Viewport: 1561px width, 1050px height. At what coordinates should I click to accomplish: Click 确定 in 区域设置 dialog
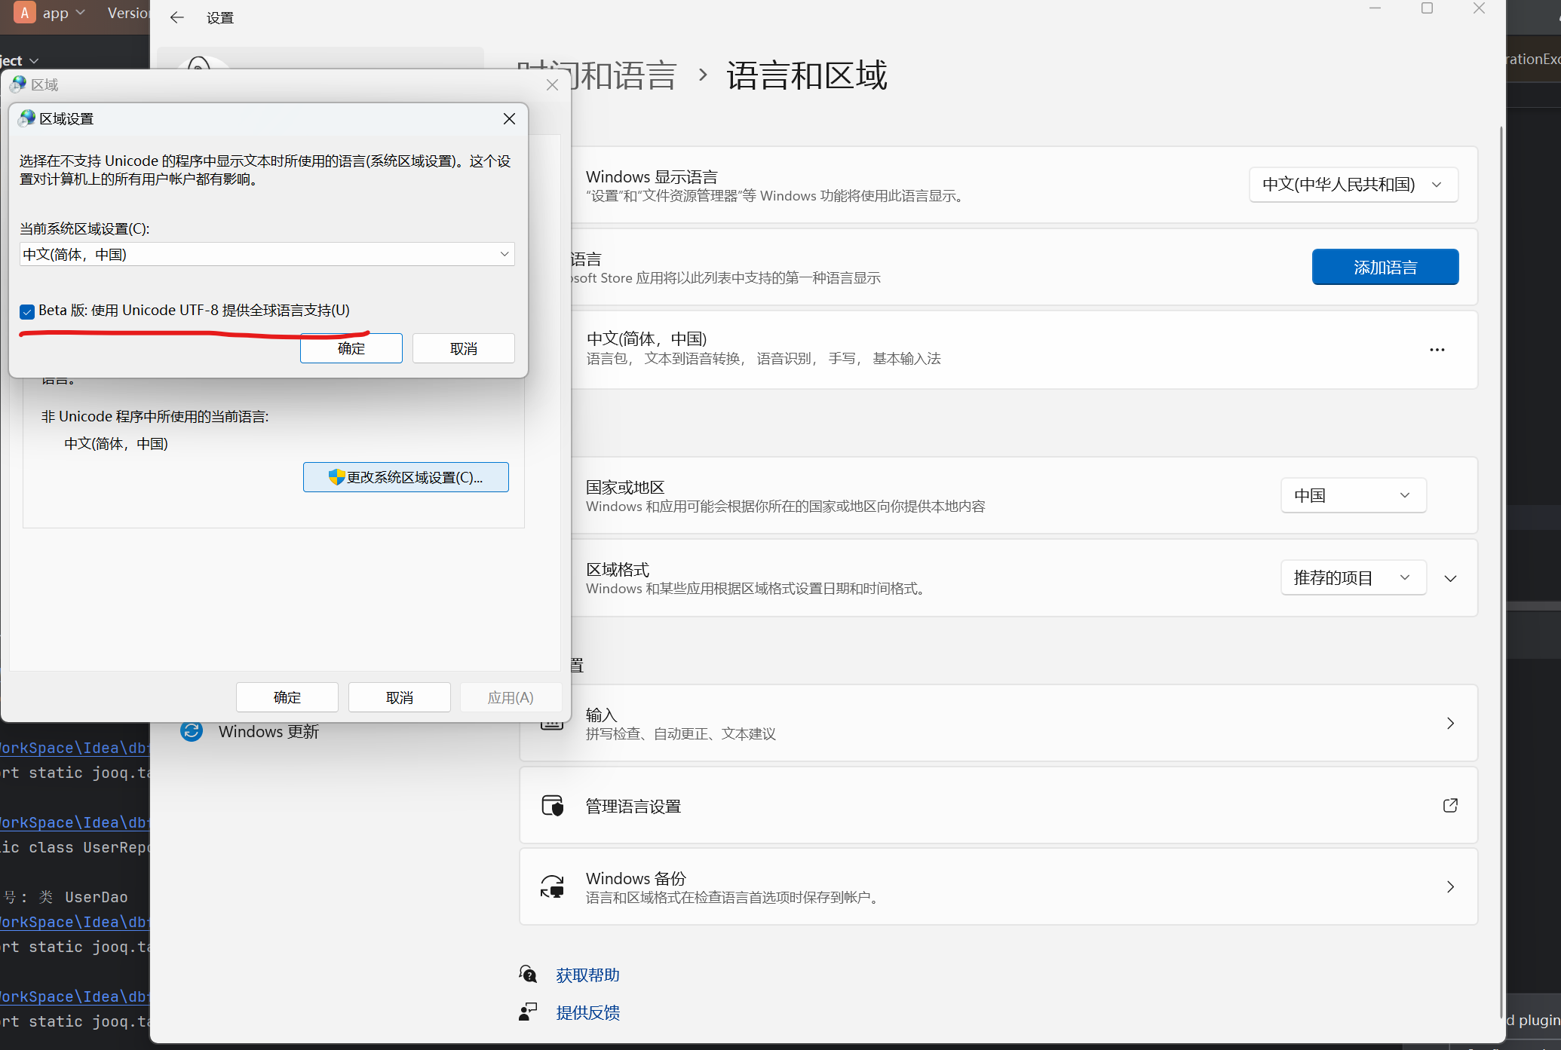(x=351, y=348)
